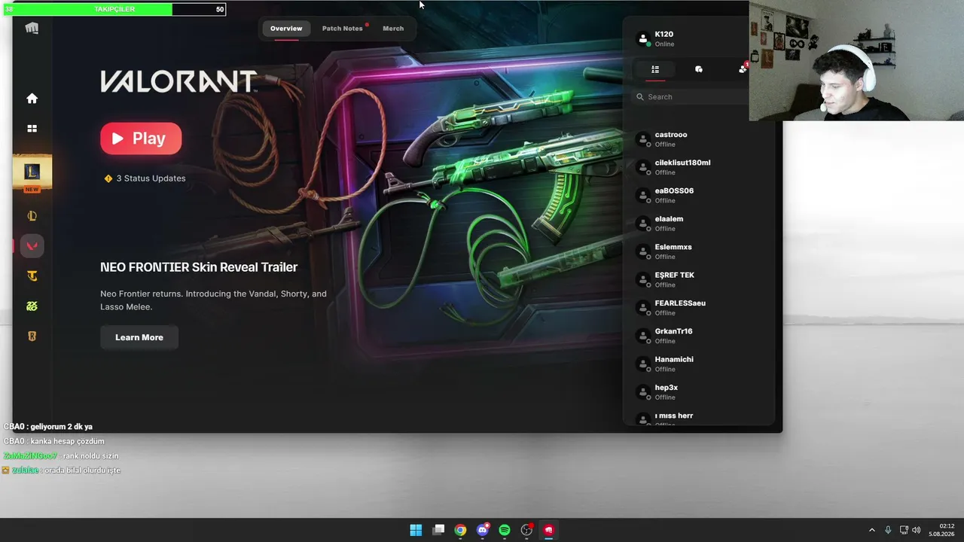Open Discord from taskbar
The height and width of the screenshot is (542, 964).
[483, 530]
